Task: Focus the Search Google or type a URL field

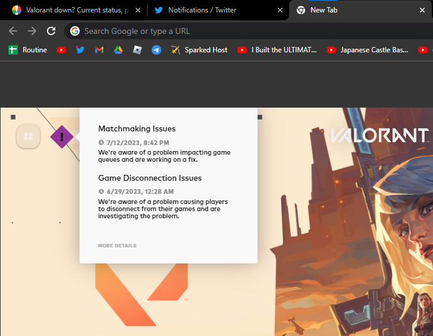Action: tap(249, 31)
